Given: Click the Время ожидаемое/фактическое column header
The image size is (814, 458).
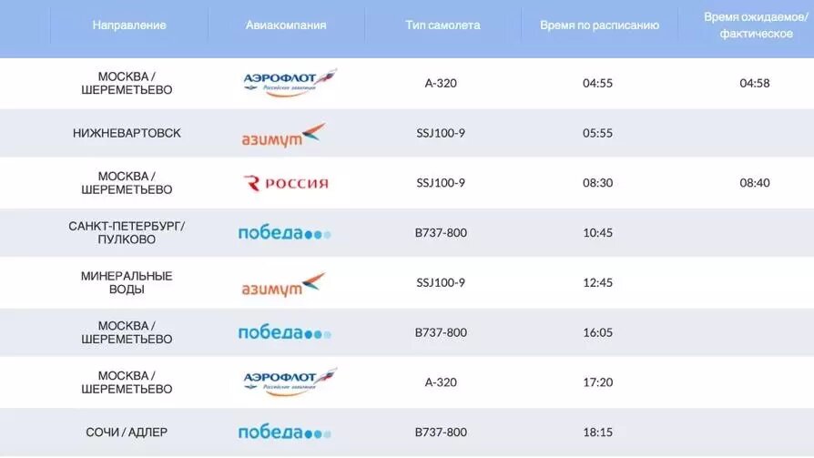Looking at the screenshot, I should (x=756, y=25).
